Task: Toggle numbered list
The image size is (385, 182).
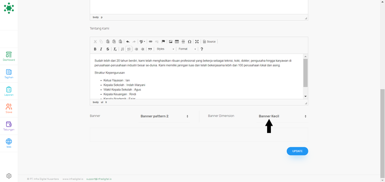Action: pyautogui.click(x=123, y=49)
